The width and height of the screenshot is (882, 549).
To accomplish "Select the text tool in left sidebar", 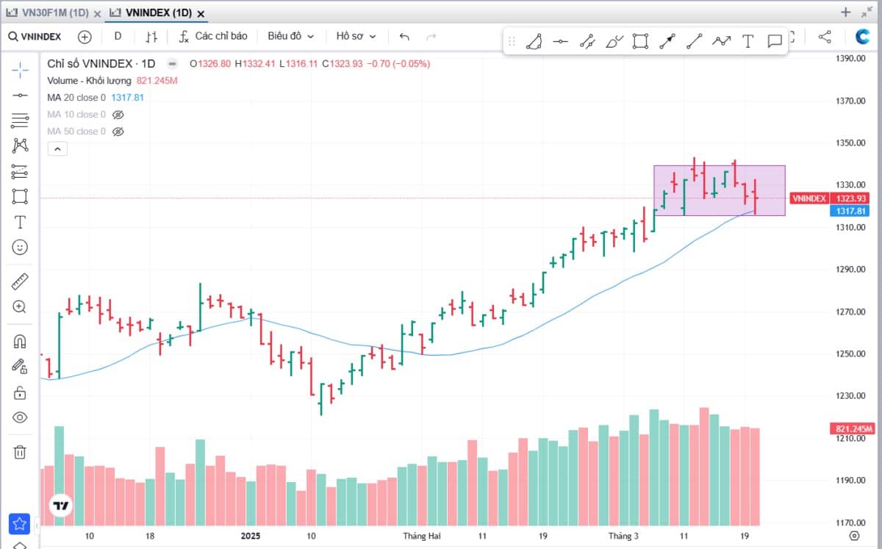I will pos(20,222).
